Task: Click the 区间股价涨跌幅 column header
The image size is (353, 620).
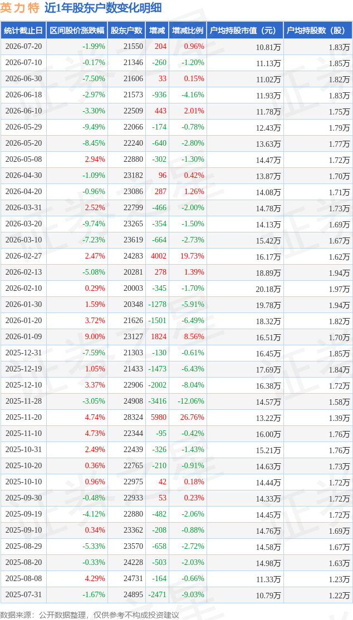Action: (x=77, y=31)
